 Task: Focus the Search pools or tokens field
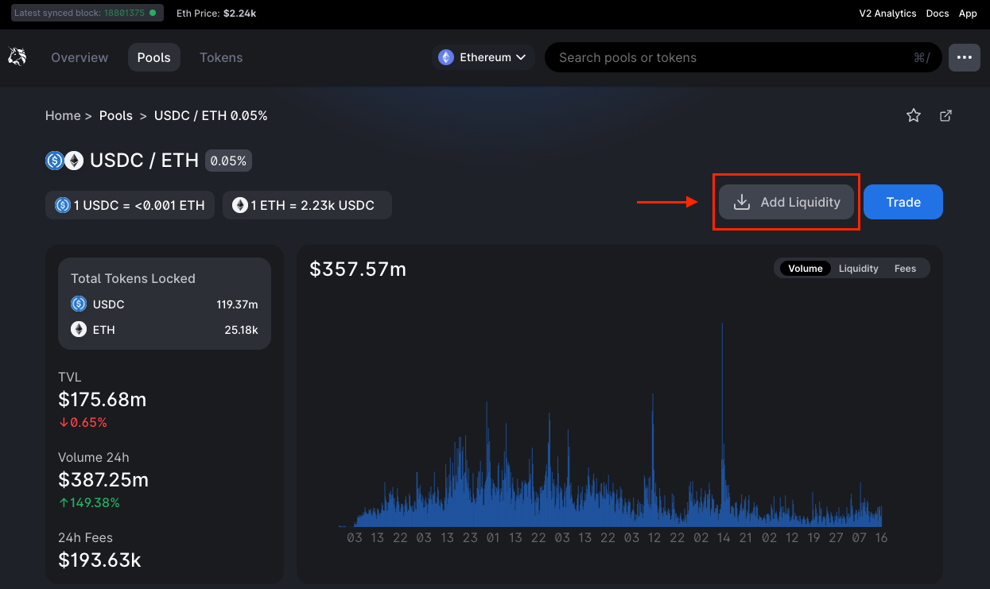(743, 57)
